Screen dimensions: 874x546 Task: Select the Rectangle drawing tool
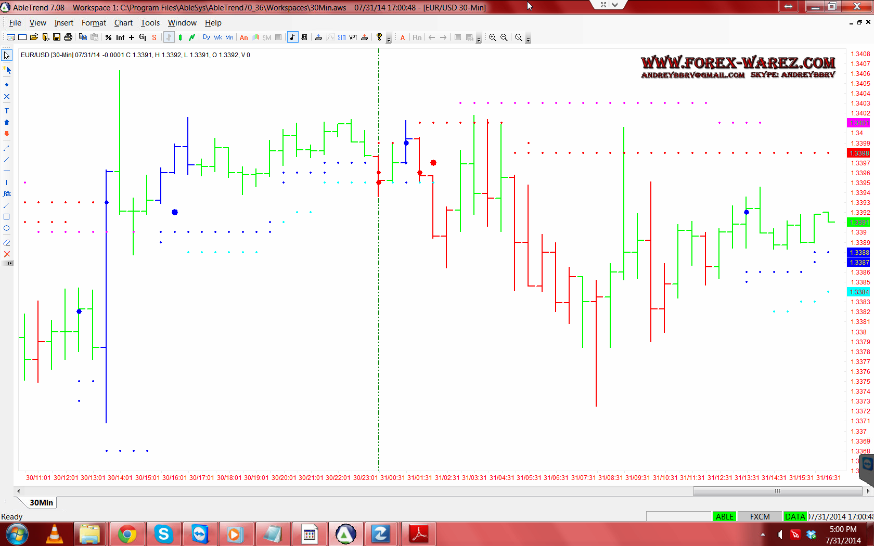click(x=7, y=217)
